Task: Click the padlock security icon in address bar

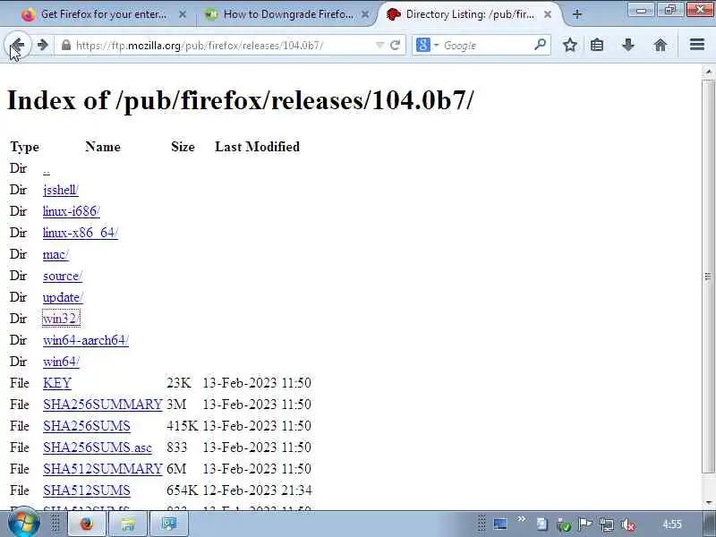Action: pyautogui.click(x=66, y=46)
